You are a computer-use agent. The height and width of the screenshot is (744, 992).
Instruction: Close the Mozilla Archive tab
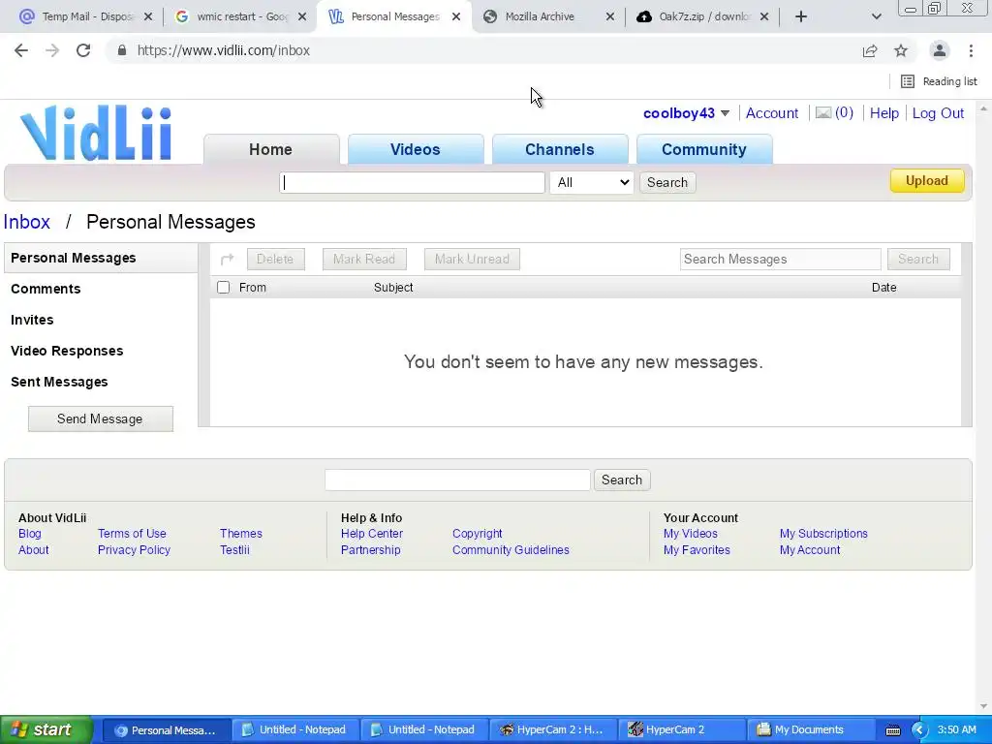[610, 16]
